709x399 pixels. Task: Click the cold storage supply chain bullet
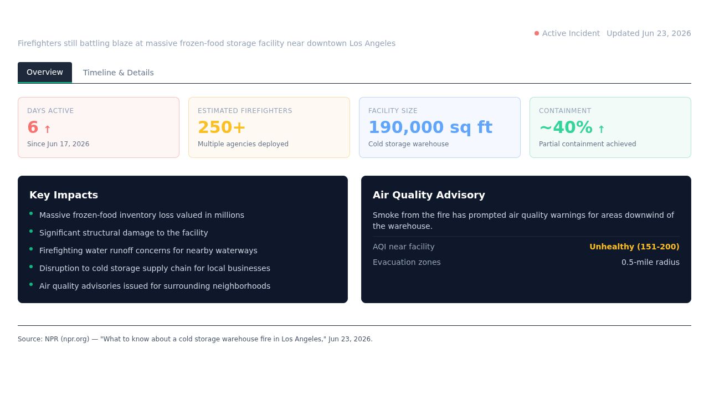(155, 268)
